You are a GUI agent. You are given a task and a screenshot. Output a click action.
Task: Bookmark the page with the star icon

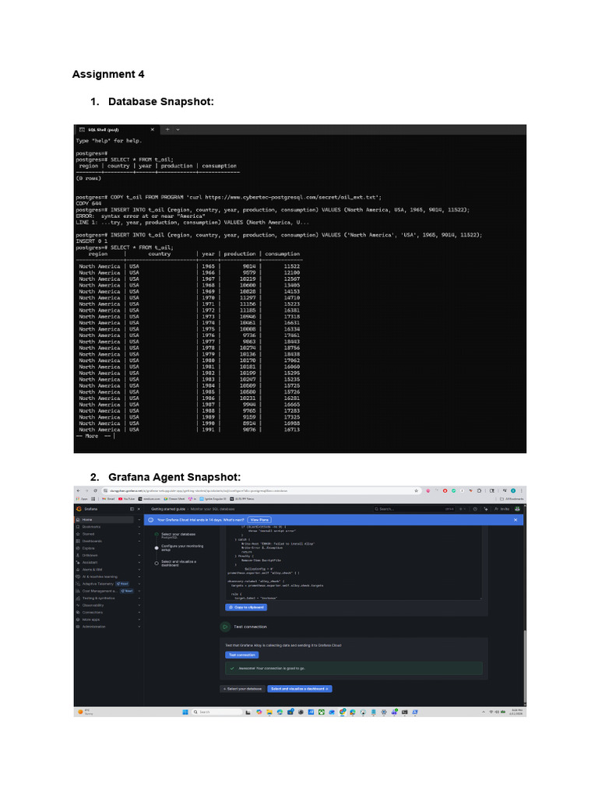(x=417, y=490)
